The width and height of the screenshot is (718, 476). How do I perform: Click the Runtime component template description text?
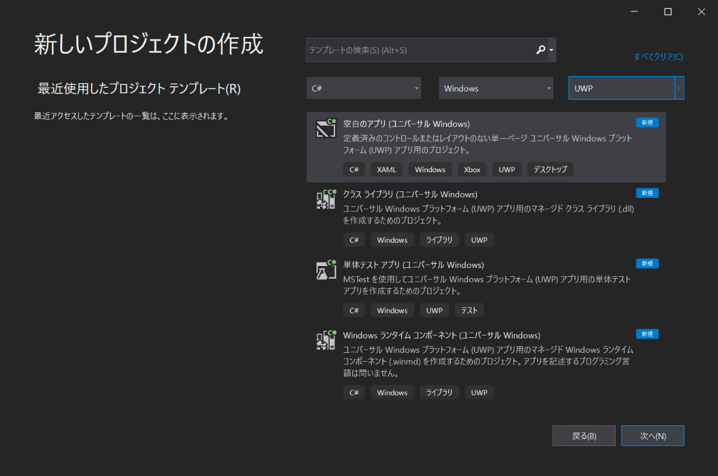tap(488, 361)
